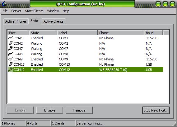Click the COM7 port icon
This screenshot has height=127, width=177.
click(11, 49)
